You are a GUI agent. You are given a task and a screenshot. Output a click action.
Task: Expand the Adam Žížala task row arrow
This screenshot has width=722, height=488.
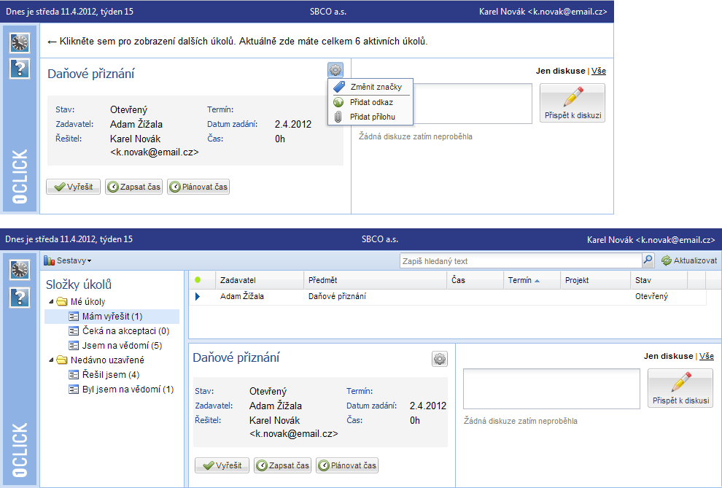(197, 296)
